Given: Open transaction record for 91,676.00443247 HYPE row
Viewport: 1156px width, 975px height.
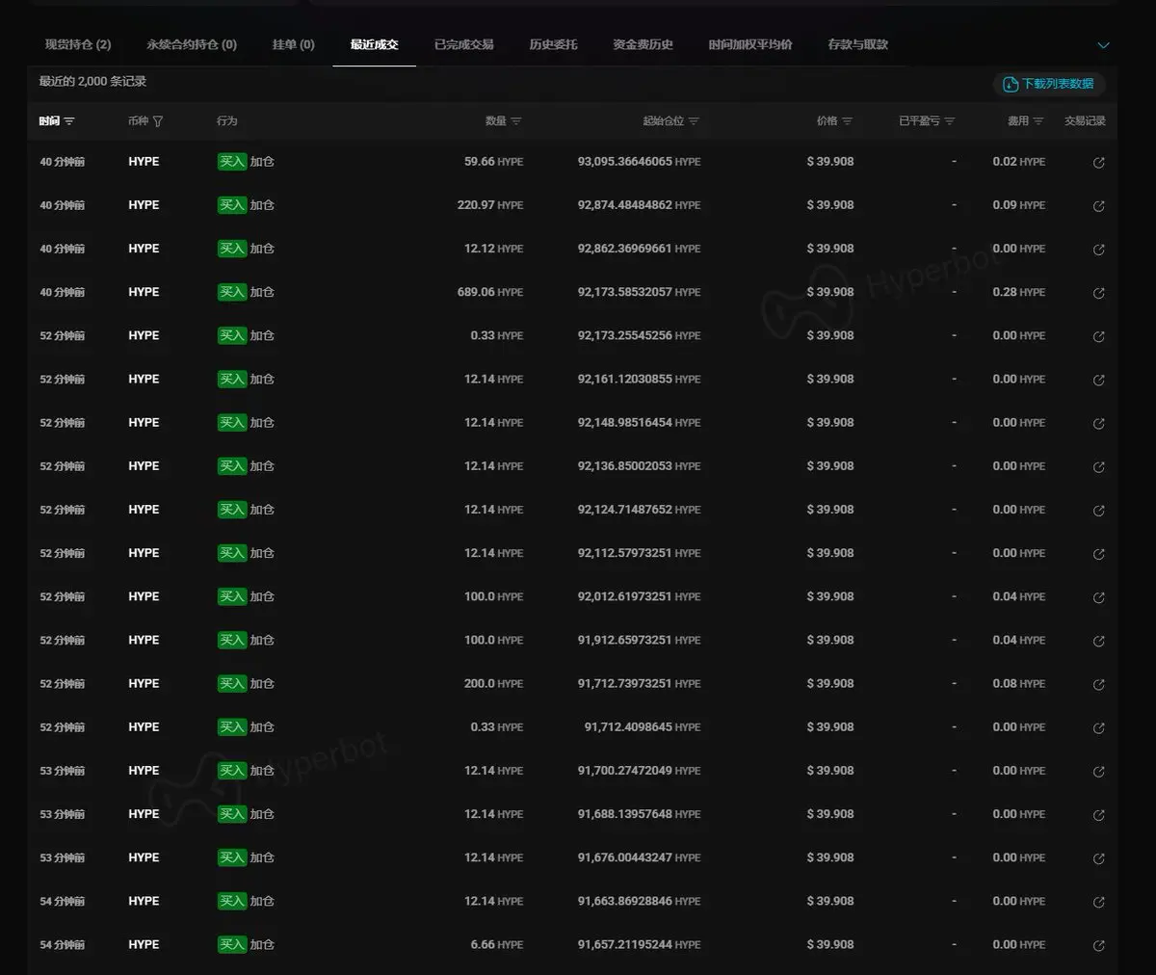Looking at the screenshot, I should click(x=1098, y=858).
